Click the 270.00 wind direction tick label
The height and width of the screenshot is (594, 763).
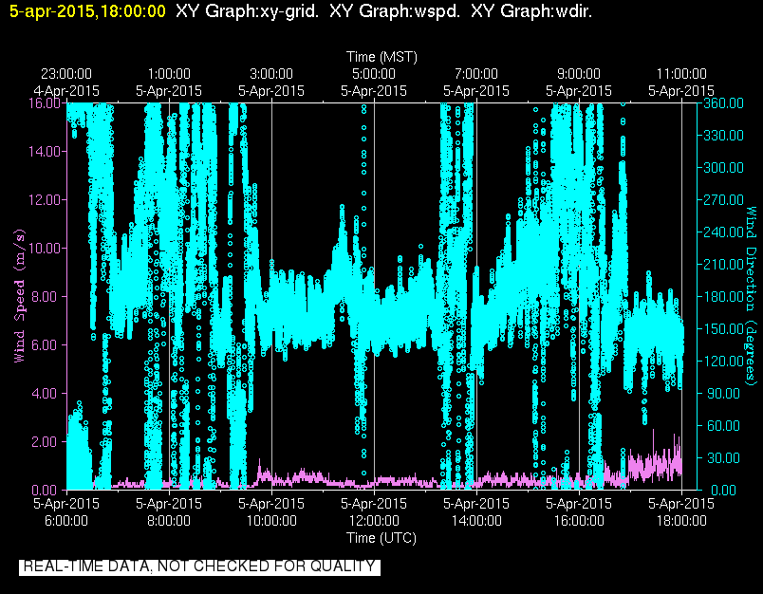(x=723, y=200)
